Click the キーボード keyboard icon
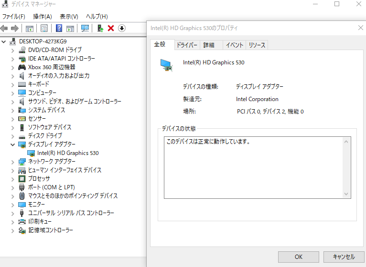This screenshot has width=366, height=267. (x=22, y=84)
